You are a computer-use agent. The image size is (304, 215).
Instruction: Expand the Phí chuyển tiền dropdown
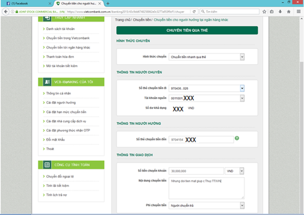coord(242,205)
